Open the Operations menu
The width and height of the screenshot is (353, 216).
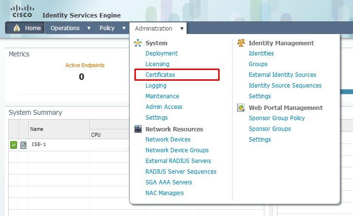point(65,28)
